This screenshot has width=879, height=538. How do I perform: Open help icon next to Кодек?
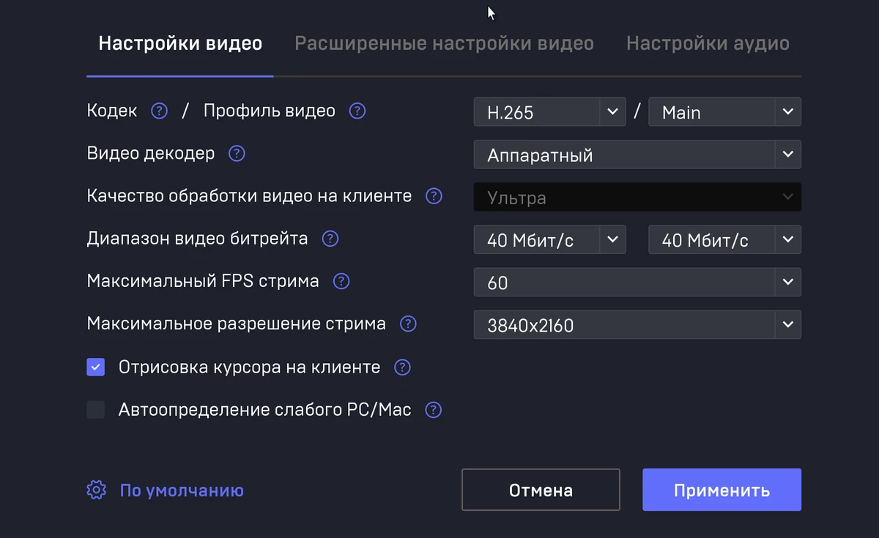click(159, 111)
